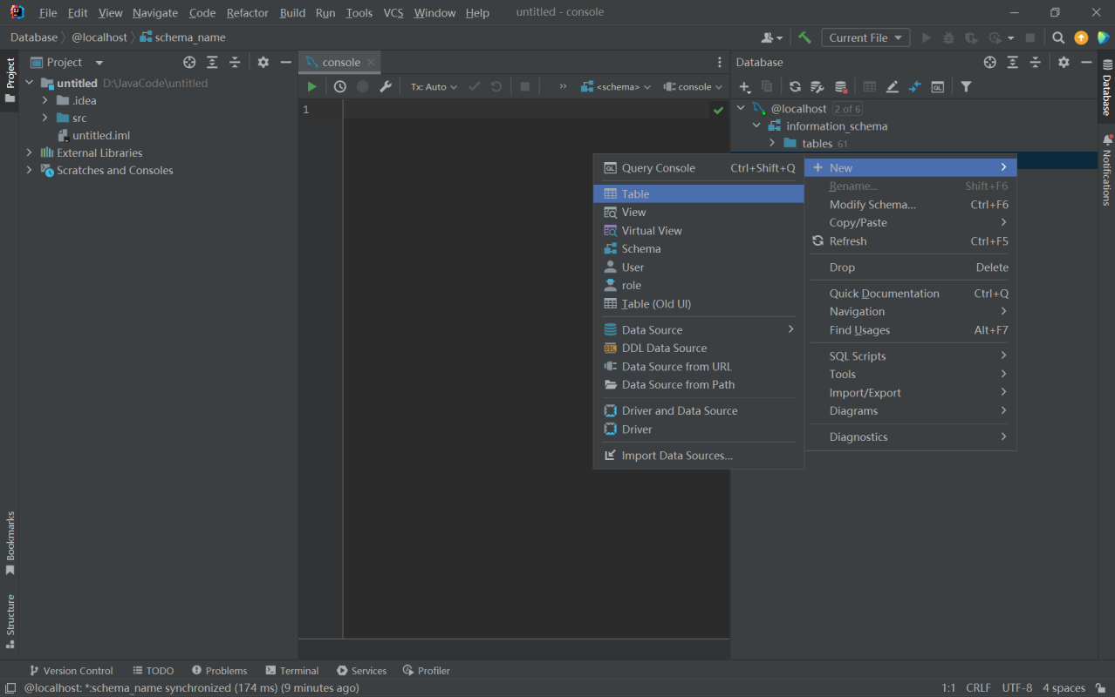Click the Build project hammer icon

(x=804, y=37)
